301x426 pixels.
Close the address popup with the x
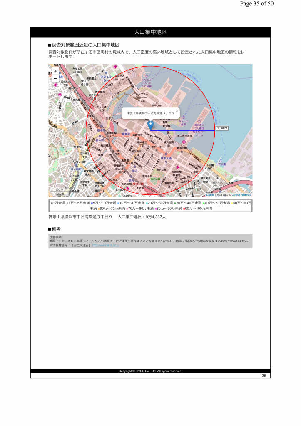coord(177,110)
